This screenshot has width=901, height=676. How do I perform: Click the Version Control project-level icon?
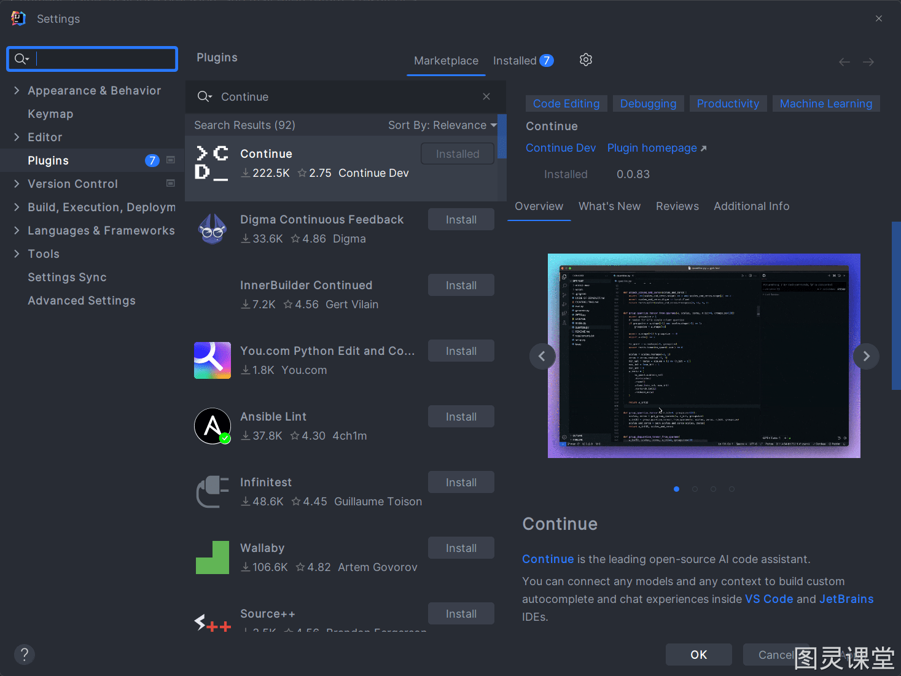[x=171, y=184]
